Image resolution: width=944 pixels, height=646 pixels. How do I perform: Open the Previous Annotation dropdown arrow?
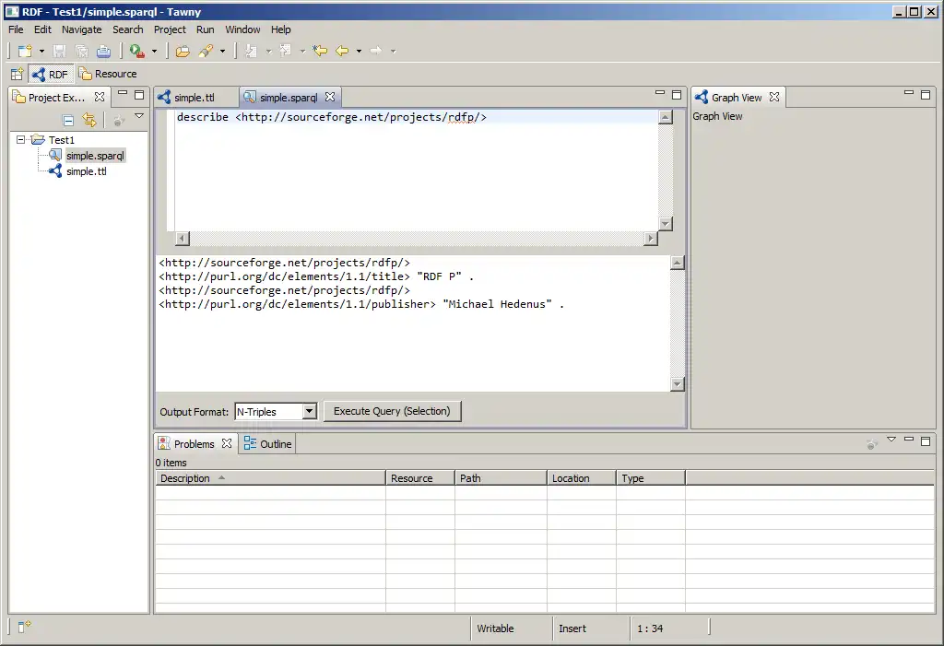point(302,52)
